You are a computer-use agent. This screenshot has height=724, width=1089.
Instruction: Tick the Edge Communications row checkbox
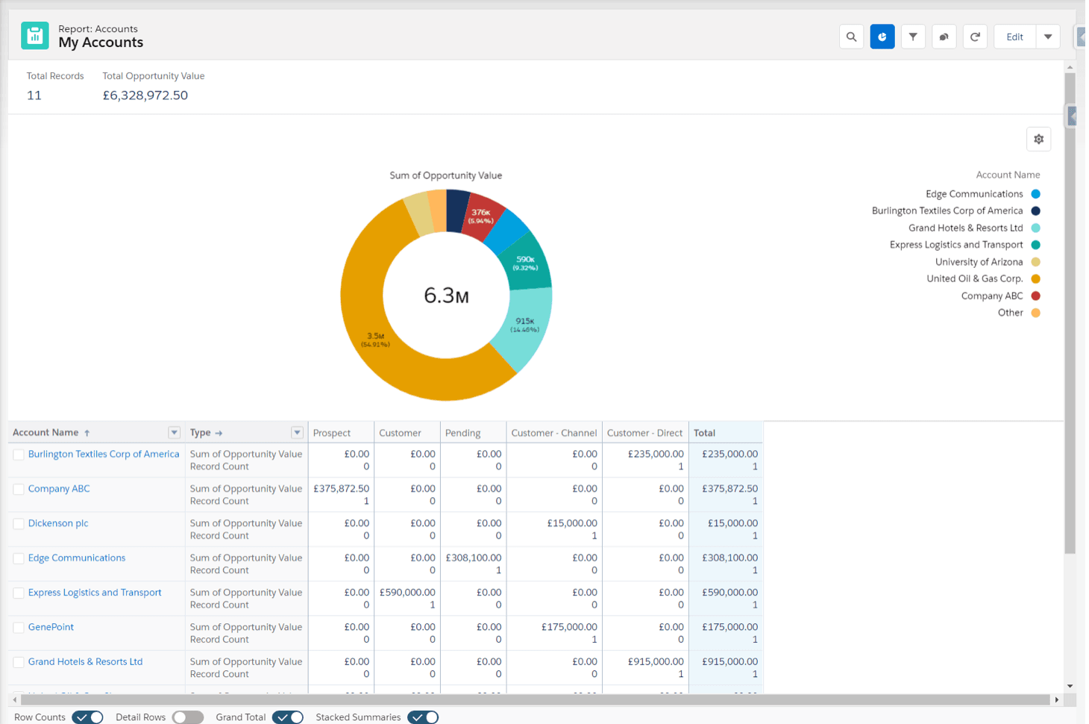[x=19, y=558]
